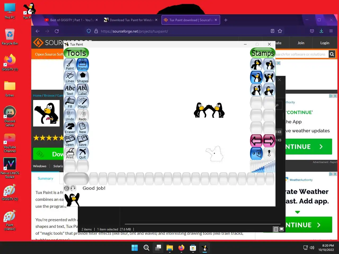Open Nexus LiteOS Toolkit desktop icon
The height and width of the screenshot is (254, 339).
(x=10, y=168)
